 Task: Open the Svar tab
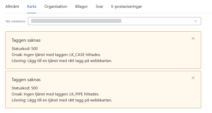click(99, 7)
